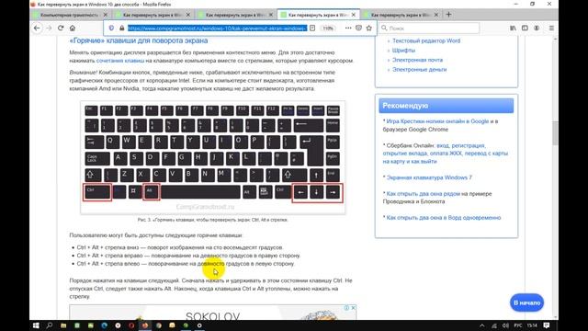Open Firefox Library icon

click(513, 29)
